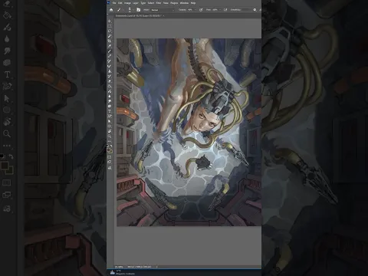
Task: Open the Opacity slider dropdown arrow
Action: (x=195, y=10)
